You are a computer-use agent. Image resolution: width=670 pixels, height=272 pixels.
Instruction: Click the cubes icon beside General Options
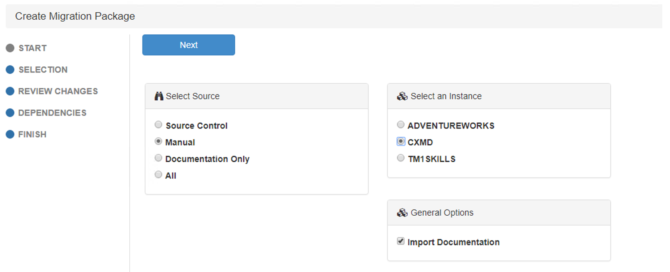[402, 213]
